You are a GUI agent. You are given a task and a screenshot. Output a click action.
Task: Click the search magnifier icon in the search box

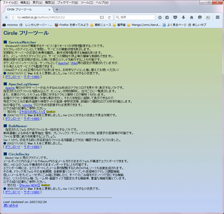click(118, 17)
